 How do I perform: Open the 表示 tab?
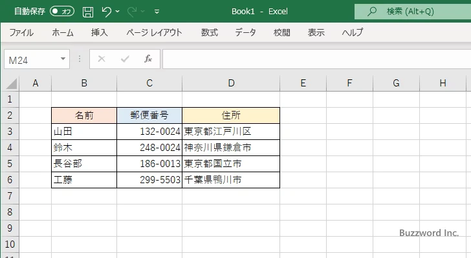click(x=316, y=32)
